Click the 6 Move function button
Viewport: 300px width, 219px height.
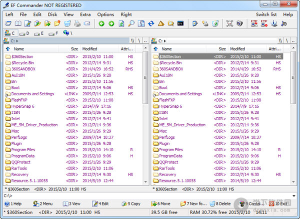tap(160, 204)
